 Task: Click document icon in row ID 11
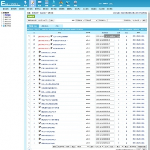click(x=40, y=103)
